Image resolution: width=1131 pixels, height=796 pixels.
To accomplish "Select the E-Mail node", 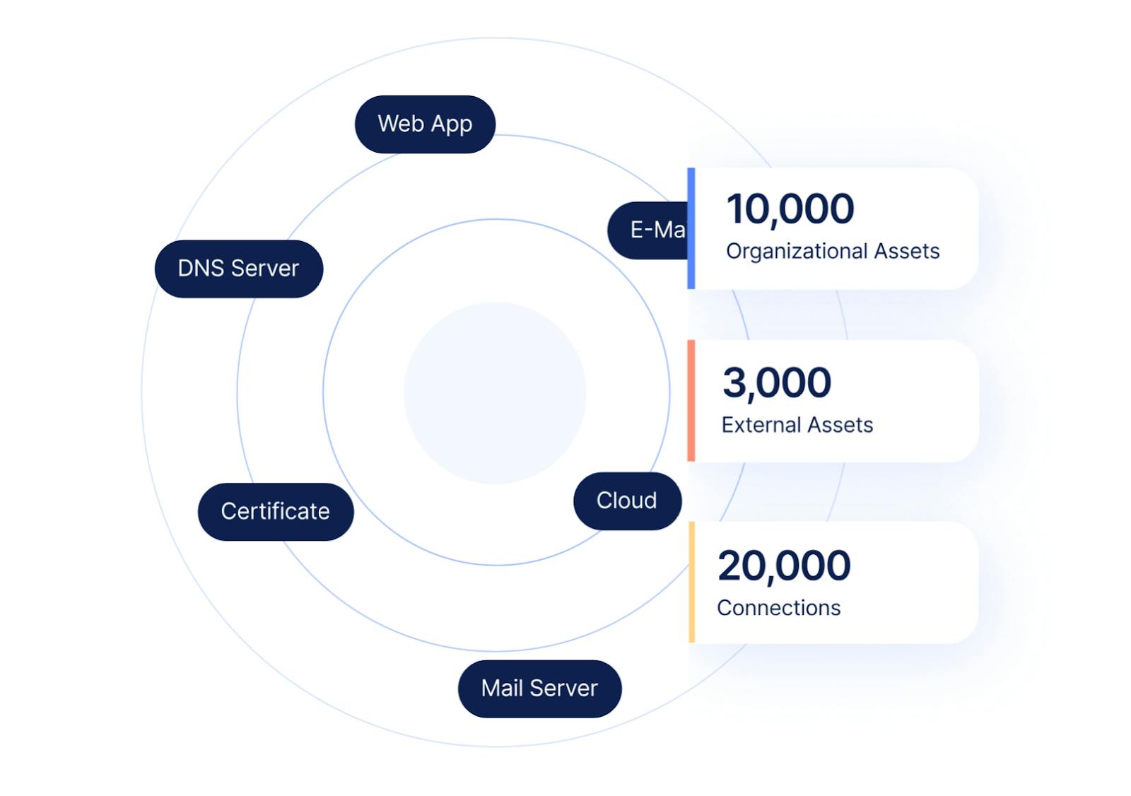I will pyautogui.click(x=650, y=228).
